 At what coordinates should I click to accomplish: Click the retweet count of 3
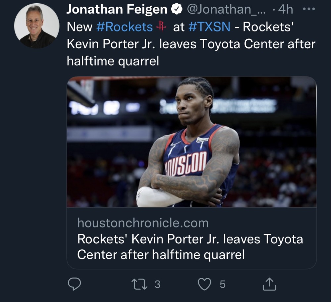[157, 284]
